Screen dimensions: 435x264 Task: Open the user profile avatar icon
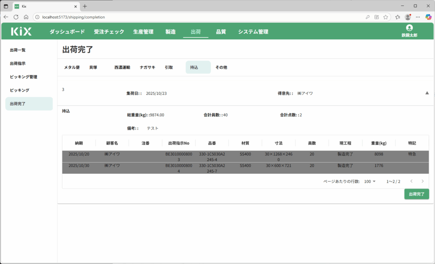[409, 28]
